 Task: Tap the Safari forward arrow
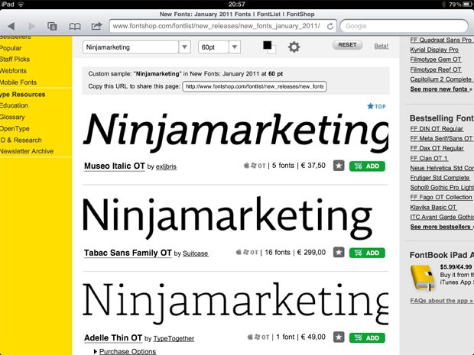point(31,26)
